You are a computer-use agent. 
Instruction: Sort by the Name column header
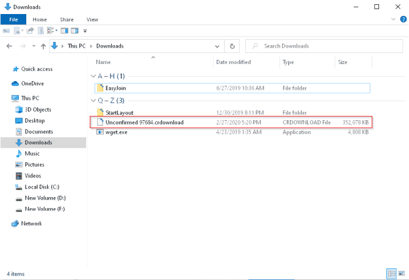point(103,62)
